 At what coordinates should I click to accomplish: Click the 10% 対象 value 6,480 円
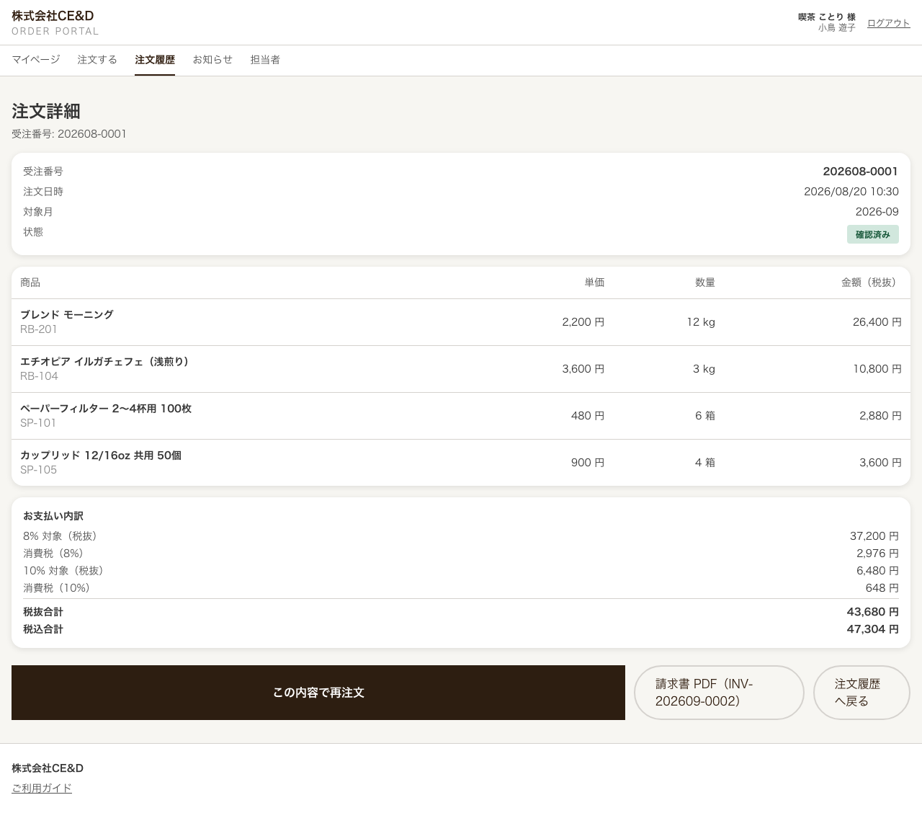coord(877,571)
